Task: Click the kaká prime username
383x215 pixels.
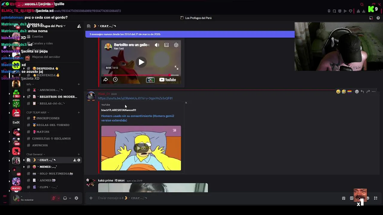Action: point(106,180)
